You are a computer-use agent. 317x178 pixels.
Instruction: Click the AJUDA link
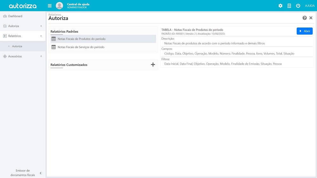309,6
